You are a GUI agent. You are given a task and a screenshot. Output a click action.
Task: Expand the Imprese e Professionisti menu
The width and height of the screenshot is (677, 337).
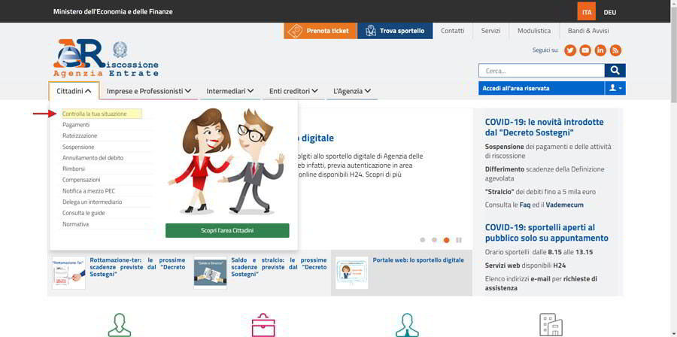pos(149,91)
